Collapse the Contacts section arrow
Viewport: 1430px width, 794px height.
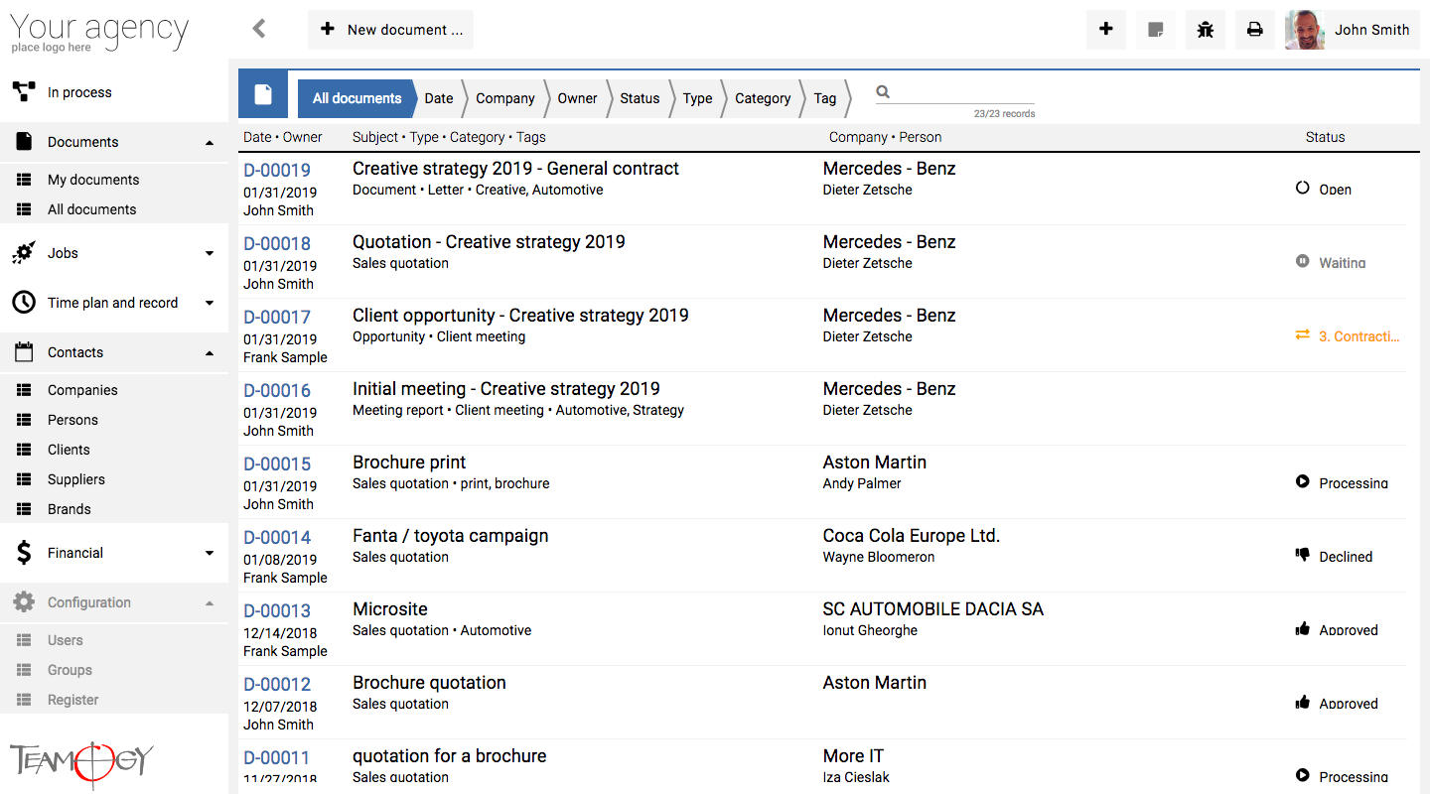pos(209,353)
